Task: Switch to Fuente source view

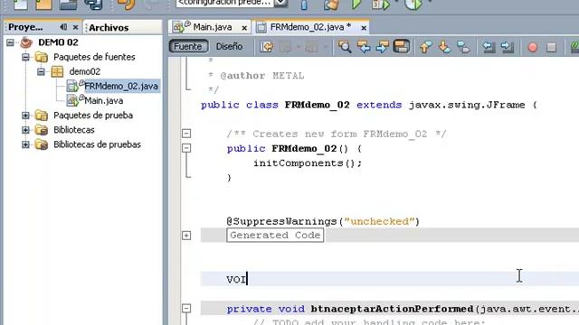Action: click(x=188, y=46)
